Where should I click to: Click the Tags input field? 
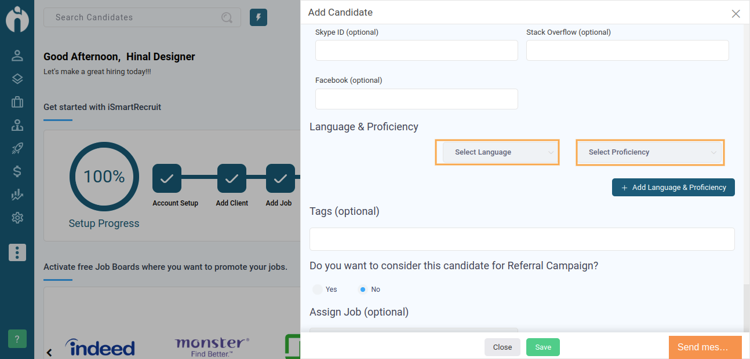[x=522, y=239]
